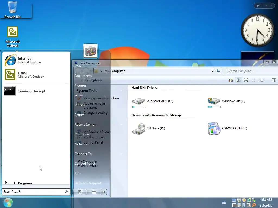Click the Hard Disk Drives group header

tap(144, 87)
